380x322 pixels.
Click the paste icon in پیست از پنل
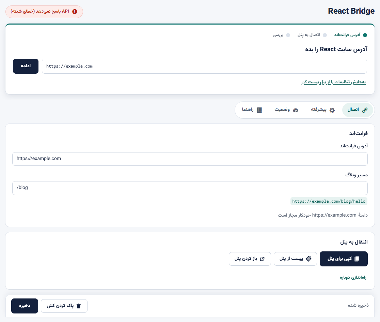pyautogui.click(x=308, y=259)
